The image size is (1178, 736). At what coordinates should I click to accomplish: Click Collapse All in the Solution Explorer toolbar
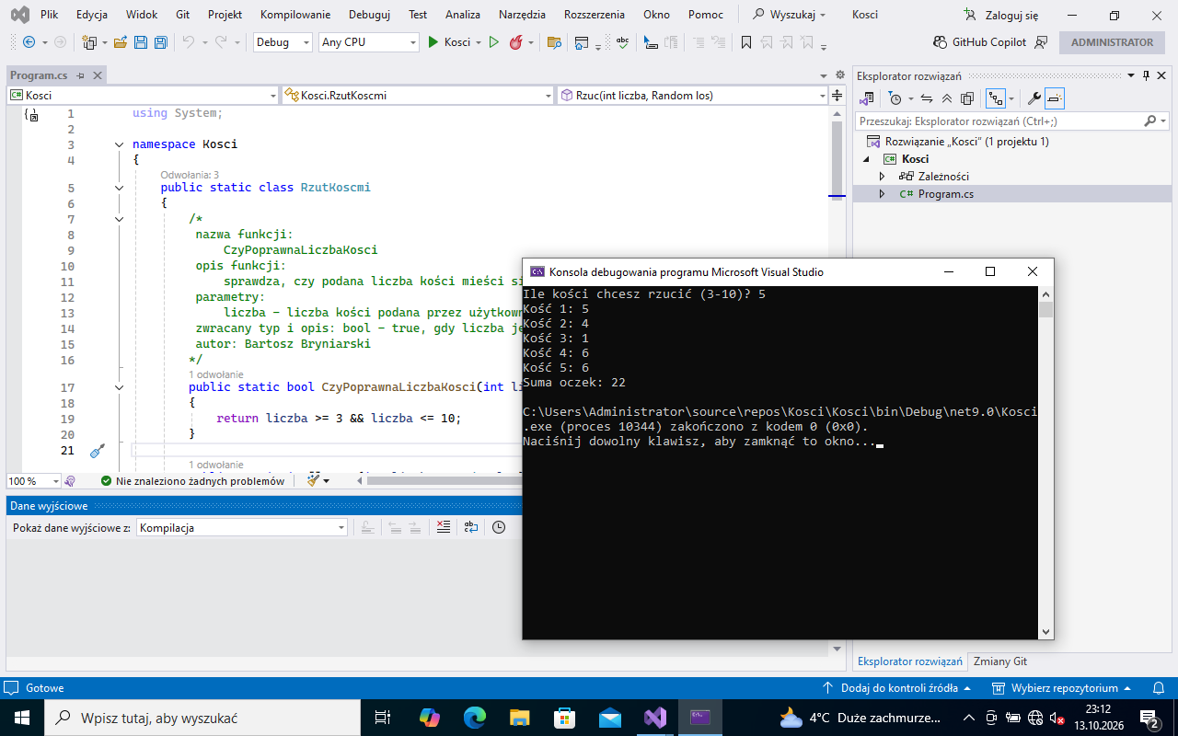pos(946,98)
